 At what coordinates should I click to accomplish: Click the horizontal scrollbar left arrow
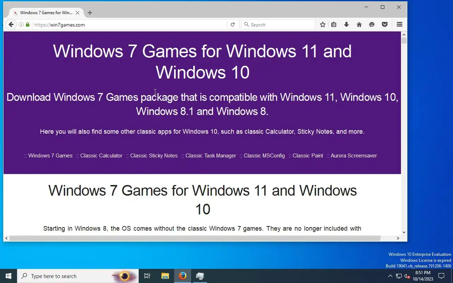(6, 238)
